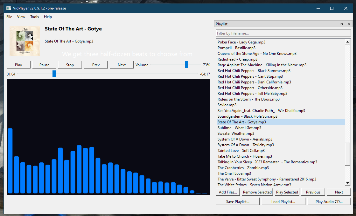Image resolution: width=356 pixels, height=216 pixels.
Task: Select Talking In Your Sleep - The Romantics.mp3
Action: click(281, 162)
